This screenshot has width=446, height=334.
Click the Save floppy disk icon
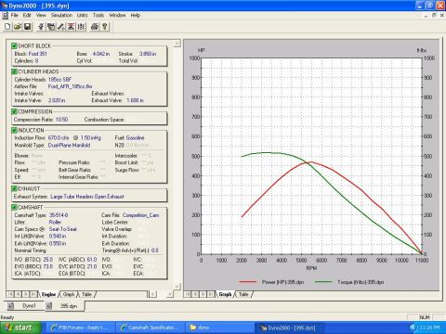28,27
